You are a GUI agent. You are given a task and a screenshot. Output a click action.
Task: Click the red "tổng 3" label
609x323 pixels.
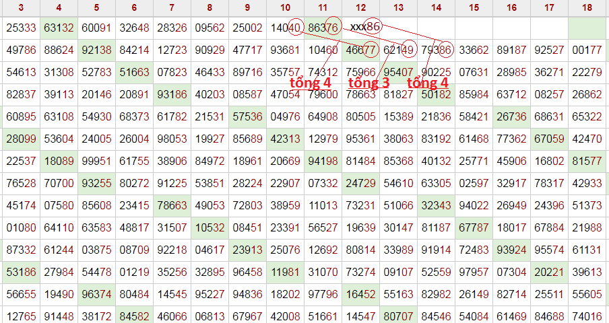click(x=368, y=83)
